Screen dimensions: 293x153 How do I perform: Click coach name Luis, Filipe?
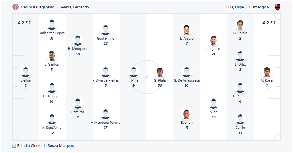click(235, 7)
